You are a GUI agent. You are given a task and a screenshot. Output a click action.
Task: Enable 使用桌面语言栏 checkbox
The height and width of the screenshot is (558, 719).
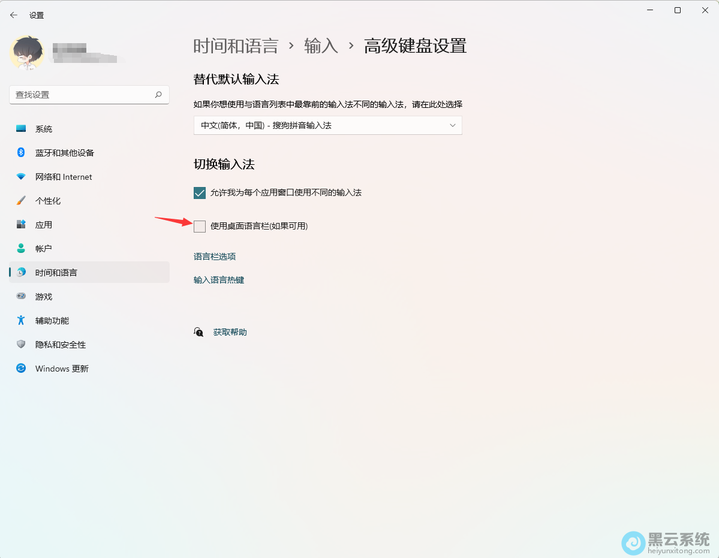[x=200, y=226]
